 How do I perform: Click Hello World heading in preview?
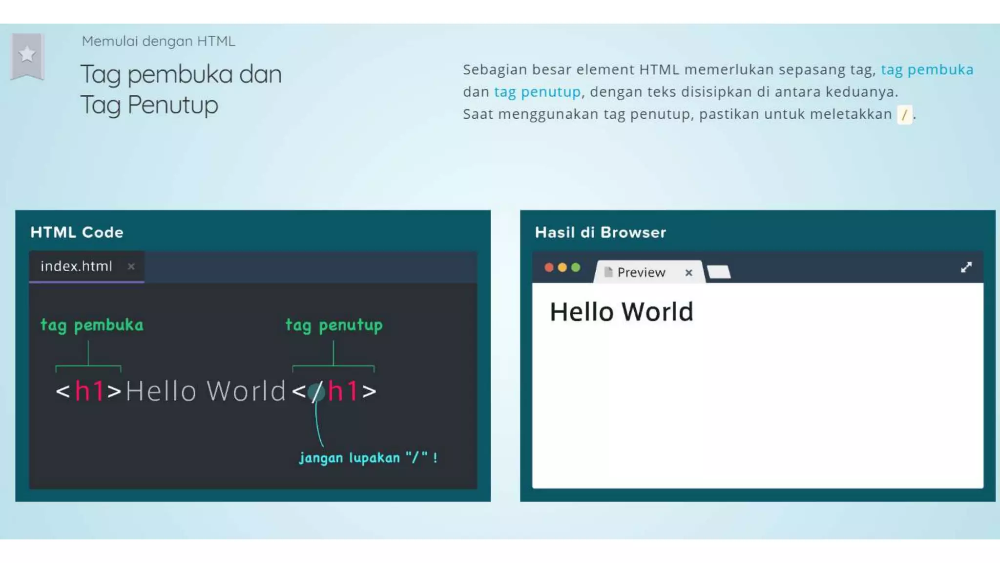(621, 312)
